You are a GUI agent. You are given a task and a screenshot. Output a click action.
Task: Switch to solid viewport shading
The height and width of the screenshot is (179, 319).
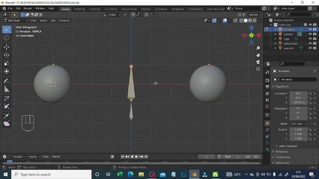[246, 20]
